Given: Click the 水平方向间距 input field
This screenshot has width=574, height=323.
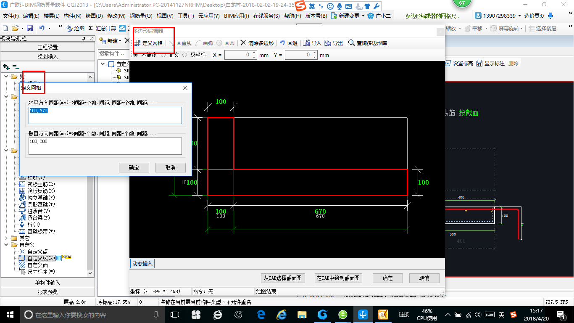Looking at the screenshot, I should coord(105,115).
